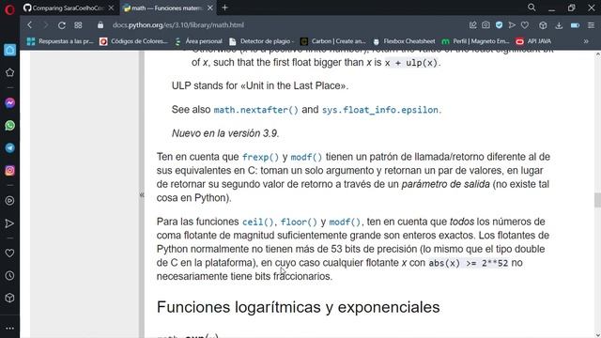Screen dimensions: 601x338
Task: Open the ad blocker shield icon
Action: (x=499, y=25)
